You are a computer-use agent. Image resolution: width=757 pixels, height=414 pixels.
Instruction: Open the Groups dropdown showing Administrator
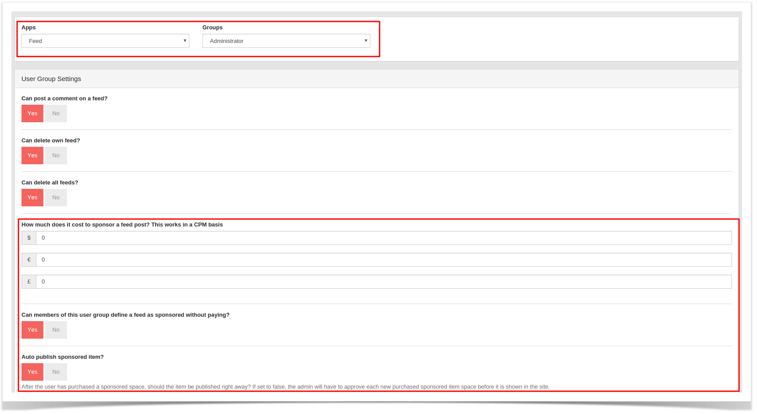286,41
